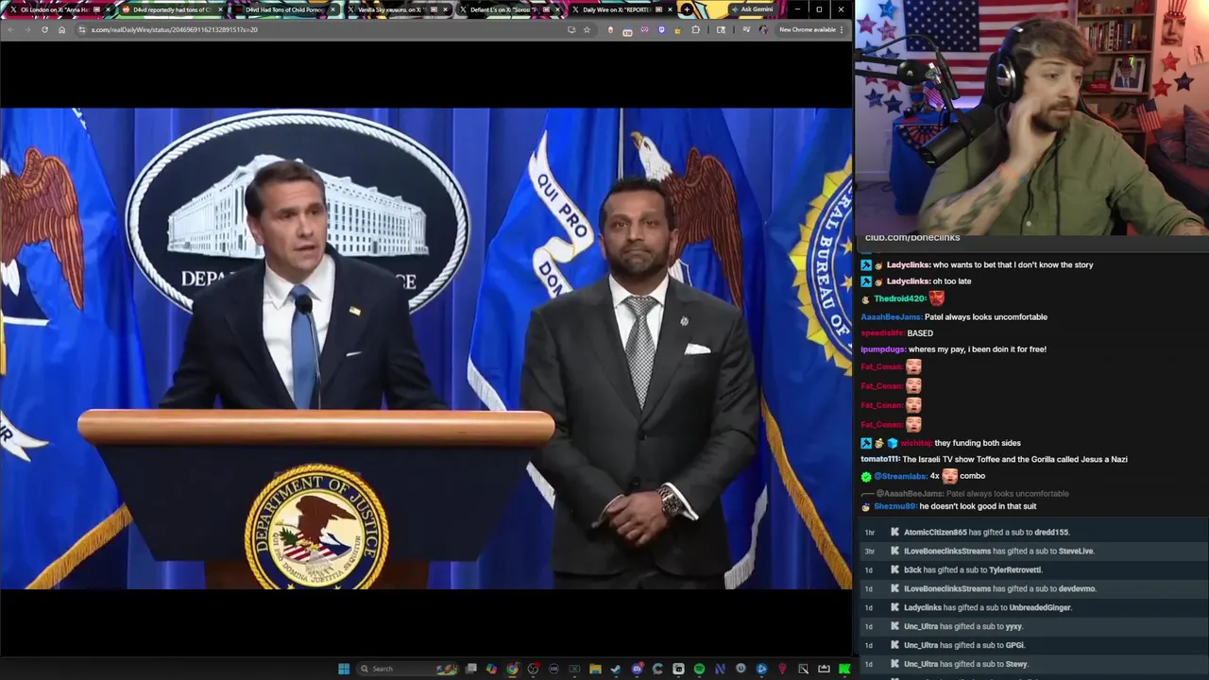This screenshot has width=1209, height=680.
Task: Click 'gifted a sub to GPGI' row
Action: 1034,645
